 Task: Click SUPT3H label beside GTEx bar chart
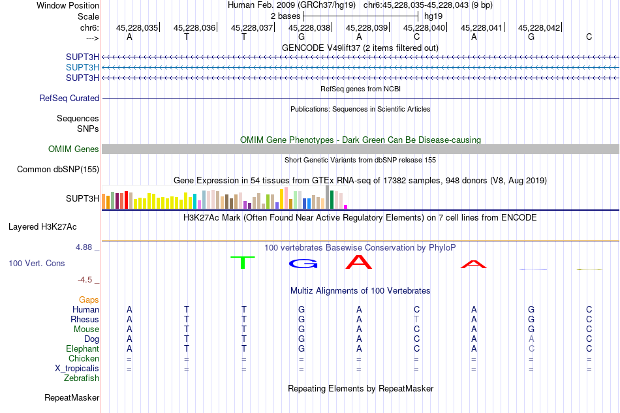pos(82,198)
